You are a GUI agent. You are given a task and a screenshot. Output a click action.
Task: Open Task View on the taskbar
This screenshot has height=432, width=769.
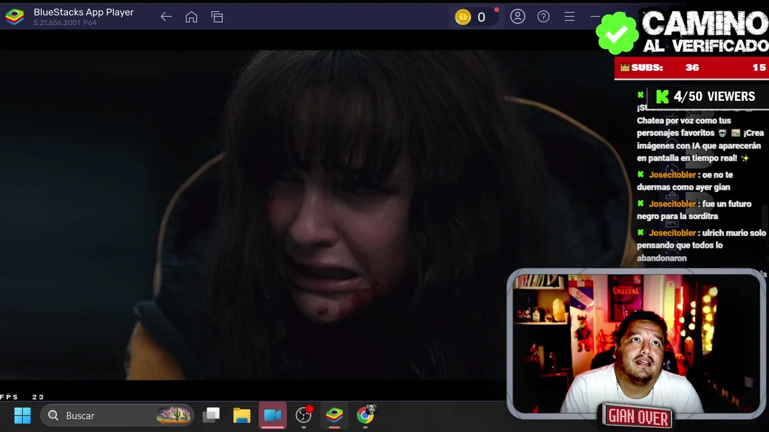point(211,415)
